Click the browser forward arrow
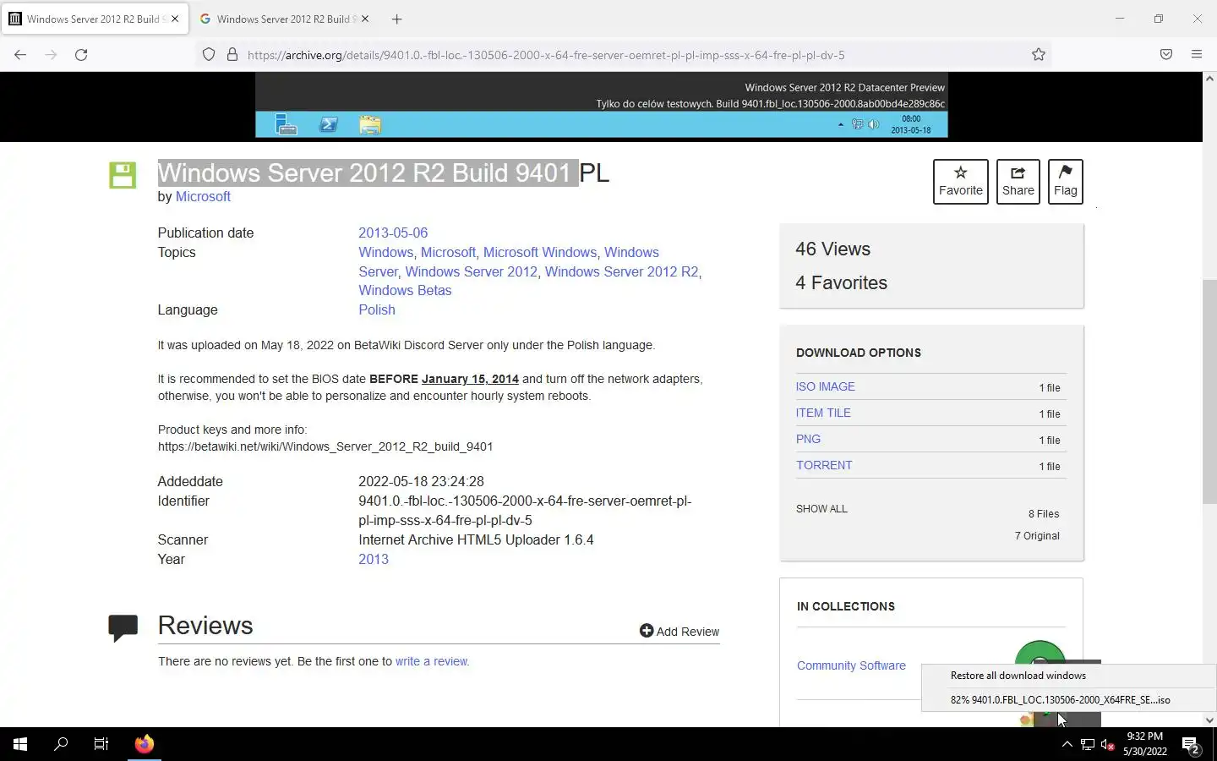The image size is (1217, 761). tap(51, 55)
